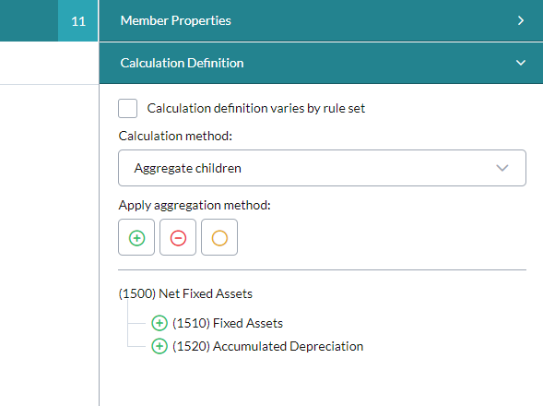Viewport: 543px width, 406px height.
Task: Click the arrow in Aggregate children dropdown
Action: 502,168
